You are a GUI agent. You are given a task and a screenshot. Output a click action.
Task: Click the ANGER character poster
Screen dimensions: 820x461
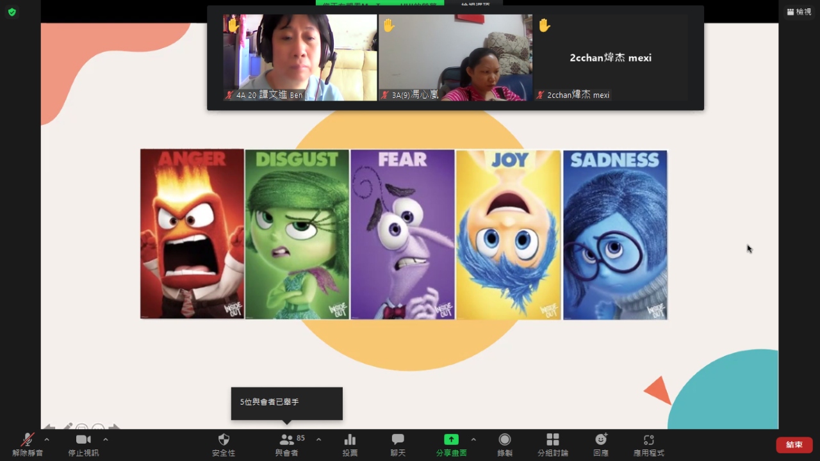click(x=192, y=234)
